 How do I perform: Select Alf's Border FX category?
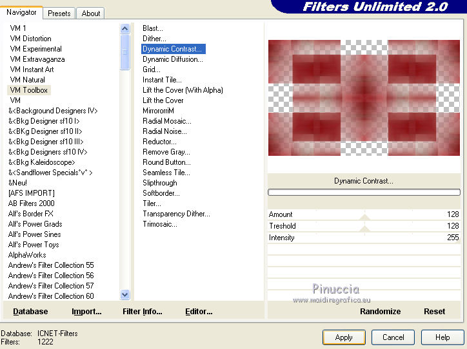point(31,214)
